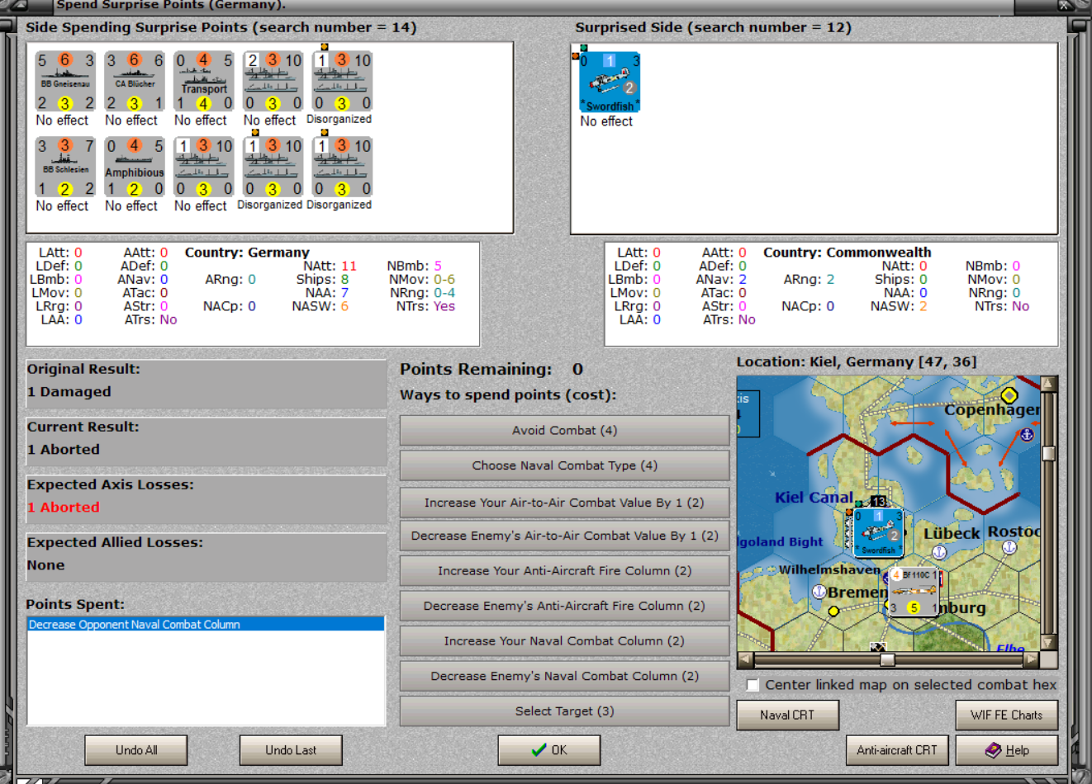
Task: Click the Bremen port symbol on the map
Action: point(819,592)
